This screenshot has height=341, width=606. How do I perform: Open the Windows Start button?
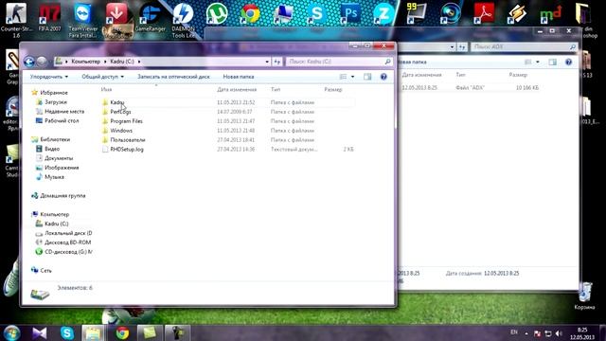pyautogui.click(x=11, y=332)
